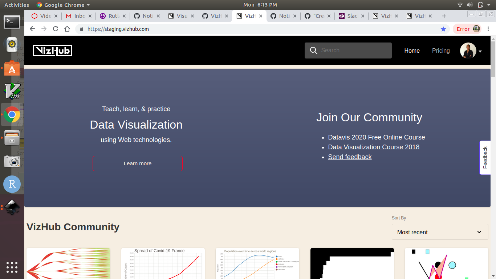Go back using the browser back arrow
Screen dimensions: 496x279
point(32,29)
